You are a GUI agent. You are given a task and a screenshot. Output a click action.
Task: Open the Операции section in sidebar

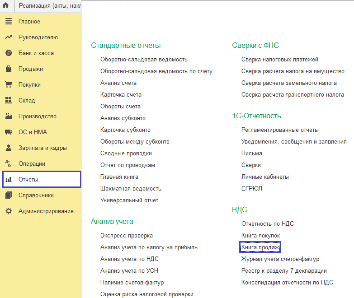(x=32, y=164)
